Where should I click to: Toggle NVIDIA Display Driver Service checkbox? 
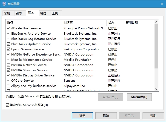coord(8,75)
